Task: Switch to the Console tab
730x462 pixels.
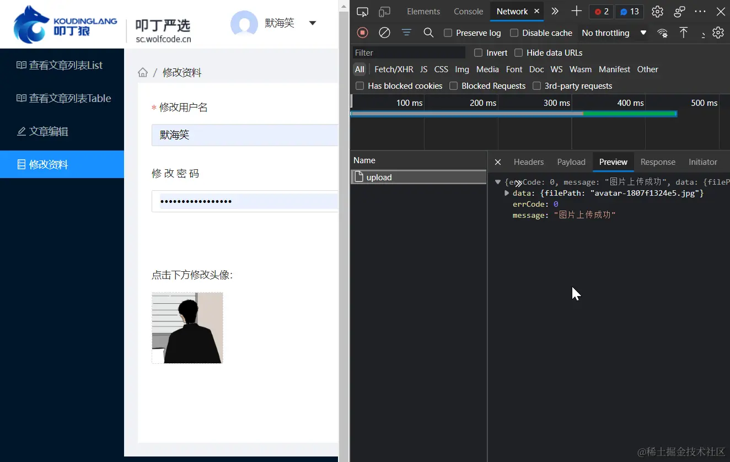Action: [x=469, y=12]
